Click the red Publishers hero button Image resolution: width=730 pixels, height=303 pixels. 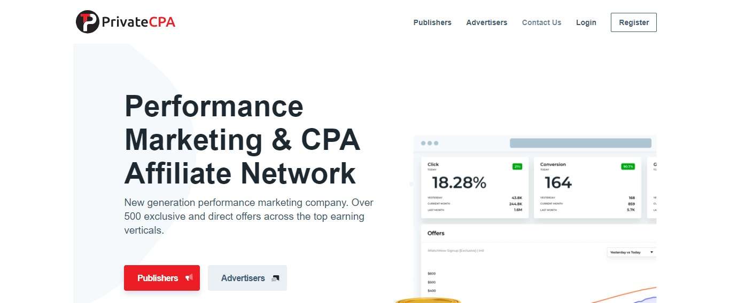pyautogui.click(x=162, y=278)
